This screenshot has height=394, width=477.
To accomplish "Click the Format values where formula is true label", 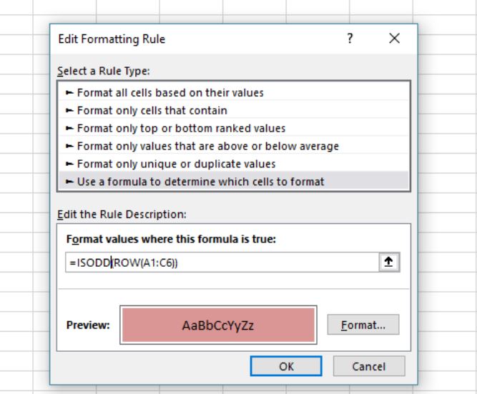I will (x=171, y=239).
